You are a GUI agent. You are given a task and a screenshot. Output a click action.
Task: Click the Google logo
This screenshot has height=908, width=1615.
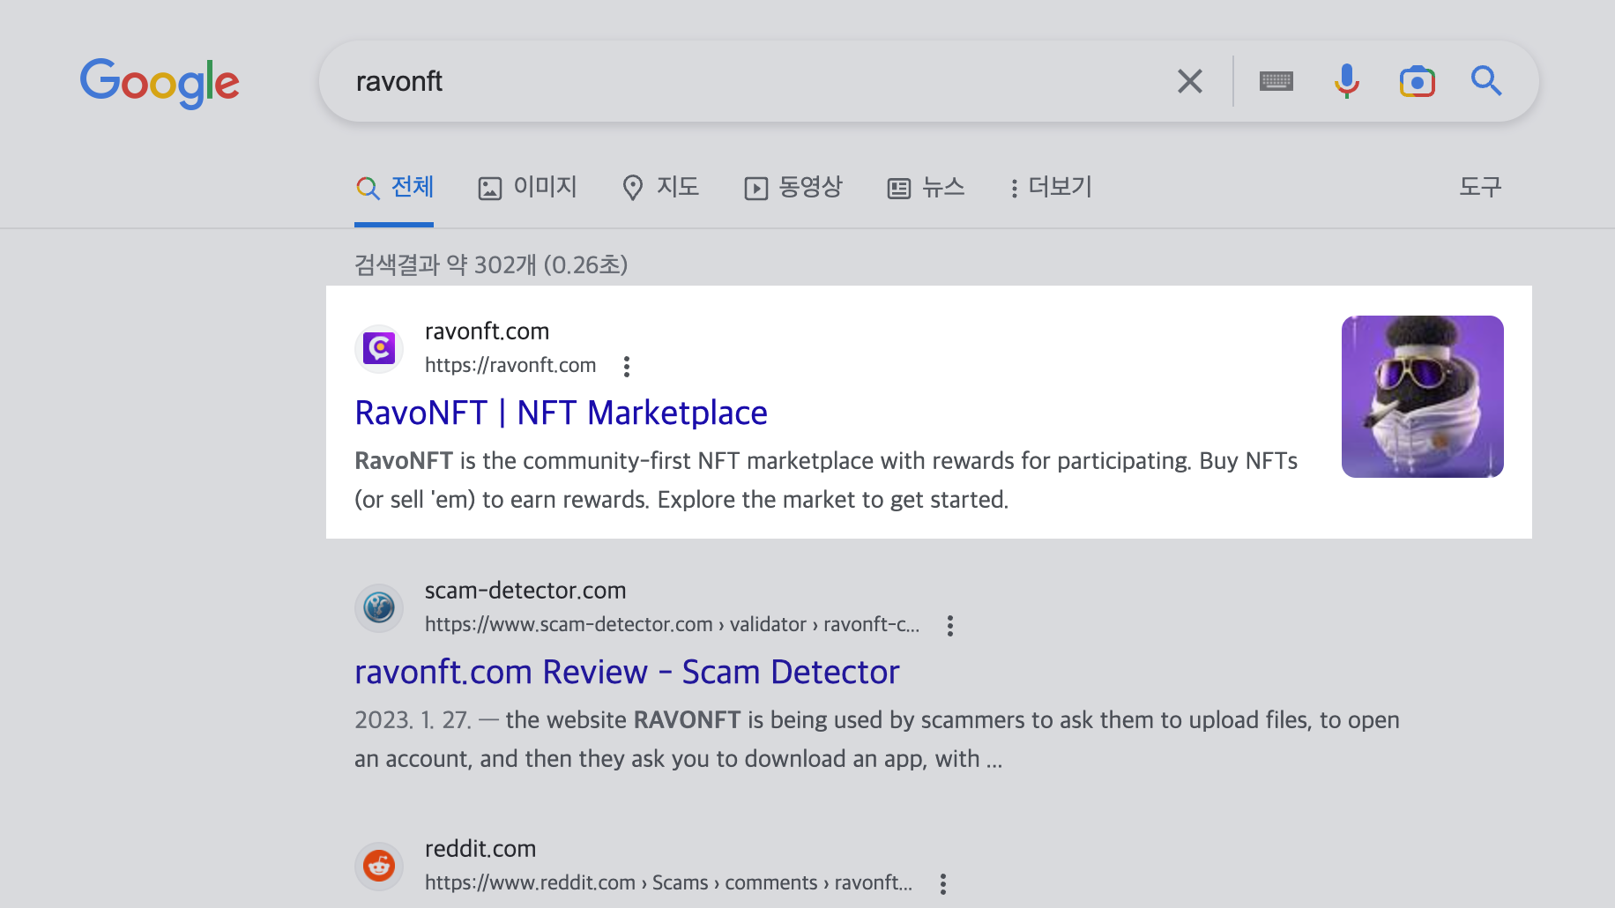pos(160,82)
